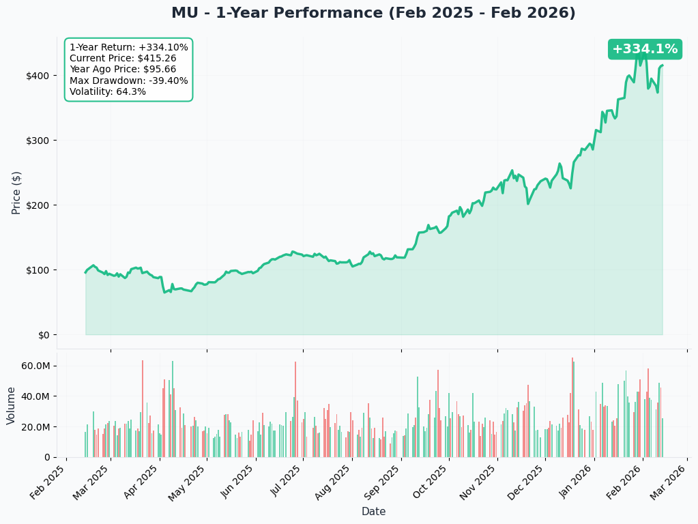Select the Year Ago Price: $95.66 line
Viewport: 698px width, 524px height.
[x=123, y=70]
